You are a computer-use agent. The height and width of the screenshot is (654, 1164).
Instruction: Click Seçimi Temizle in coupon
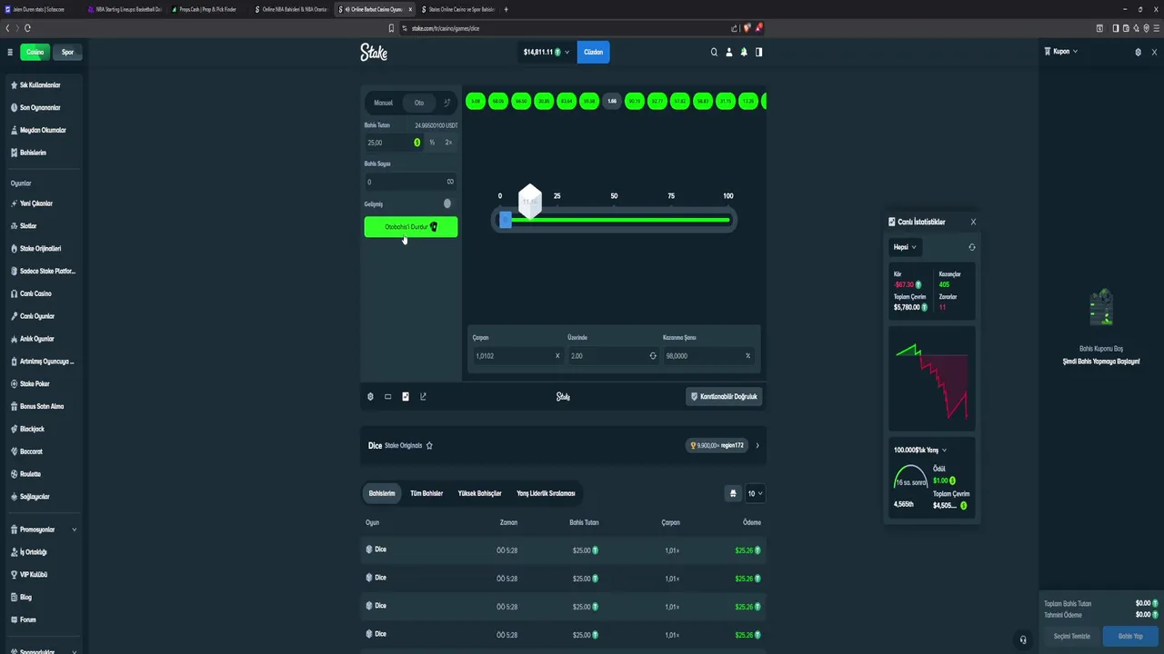(x=1071, y=636)
